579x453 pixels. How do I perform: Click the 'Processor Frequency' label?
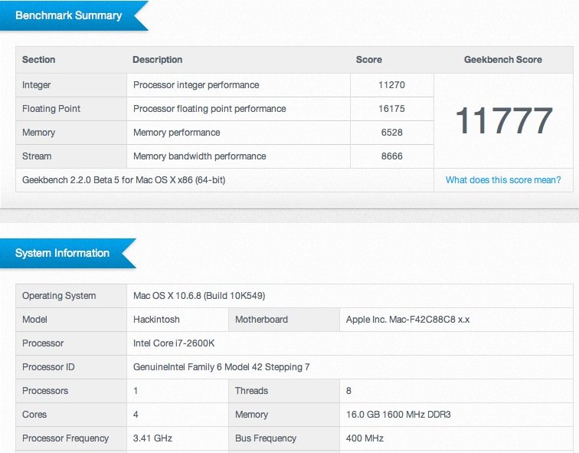(65, 438)
